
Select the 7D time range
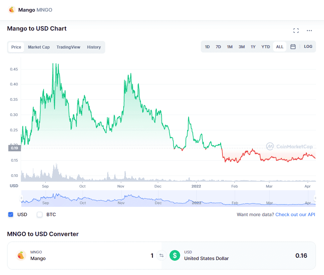pos(218,47)
